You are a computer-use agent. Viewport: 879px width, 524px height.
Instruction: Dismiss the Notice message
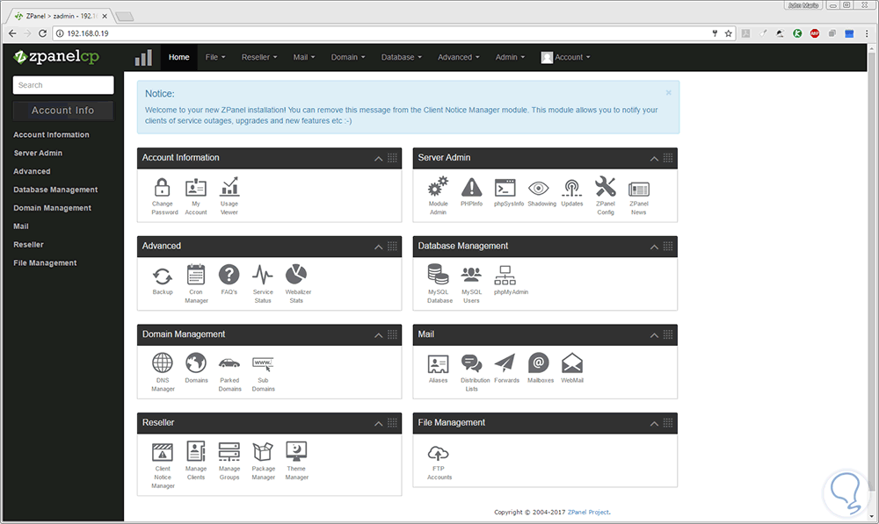tap(668, 93)
